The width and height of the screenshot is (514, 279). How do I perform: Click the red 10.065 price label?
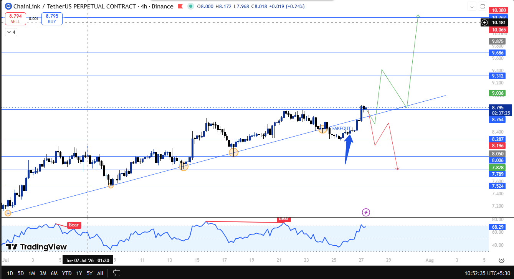(x=498, y=30)
